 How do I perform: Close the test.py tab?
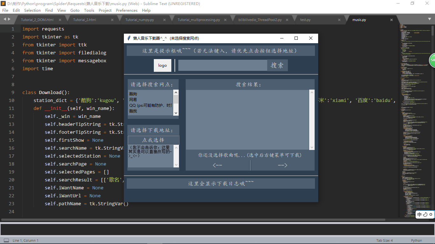click(x=339, y=20)
